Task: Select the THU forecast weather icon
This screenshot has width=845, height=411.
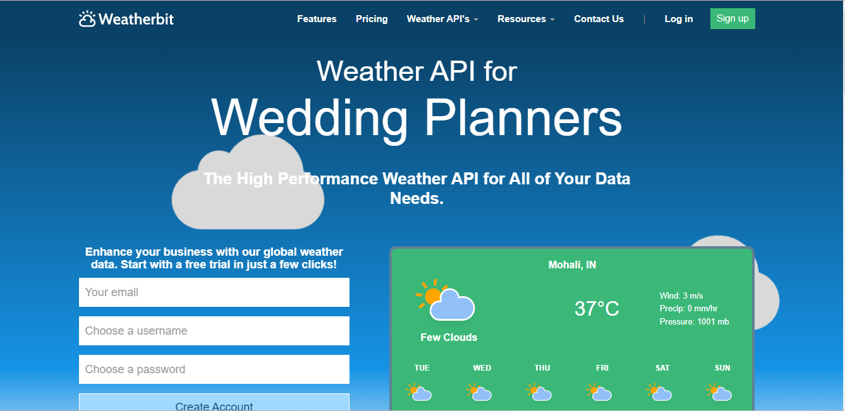Action: click(539, 392)
